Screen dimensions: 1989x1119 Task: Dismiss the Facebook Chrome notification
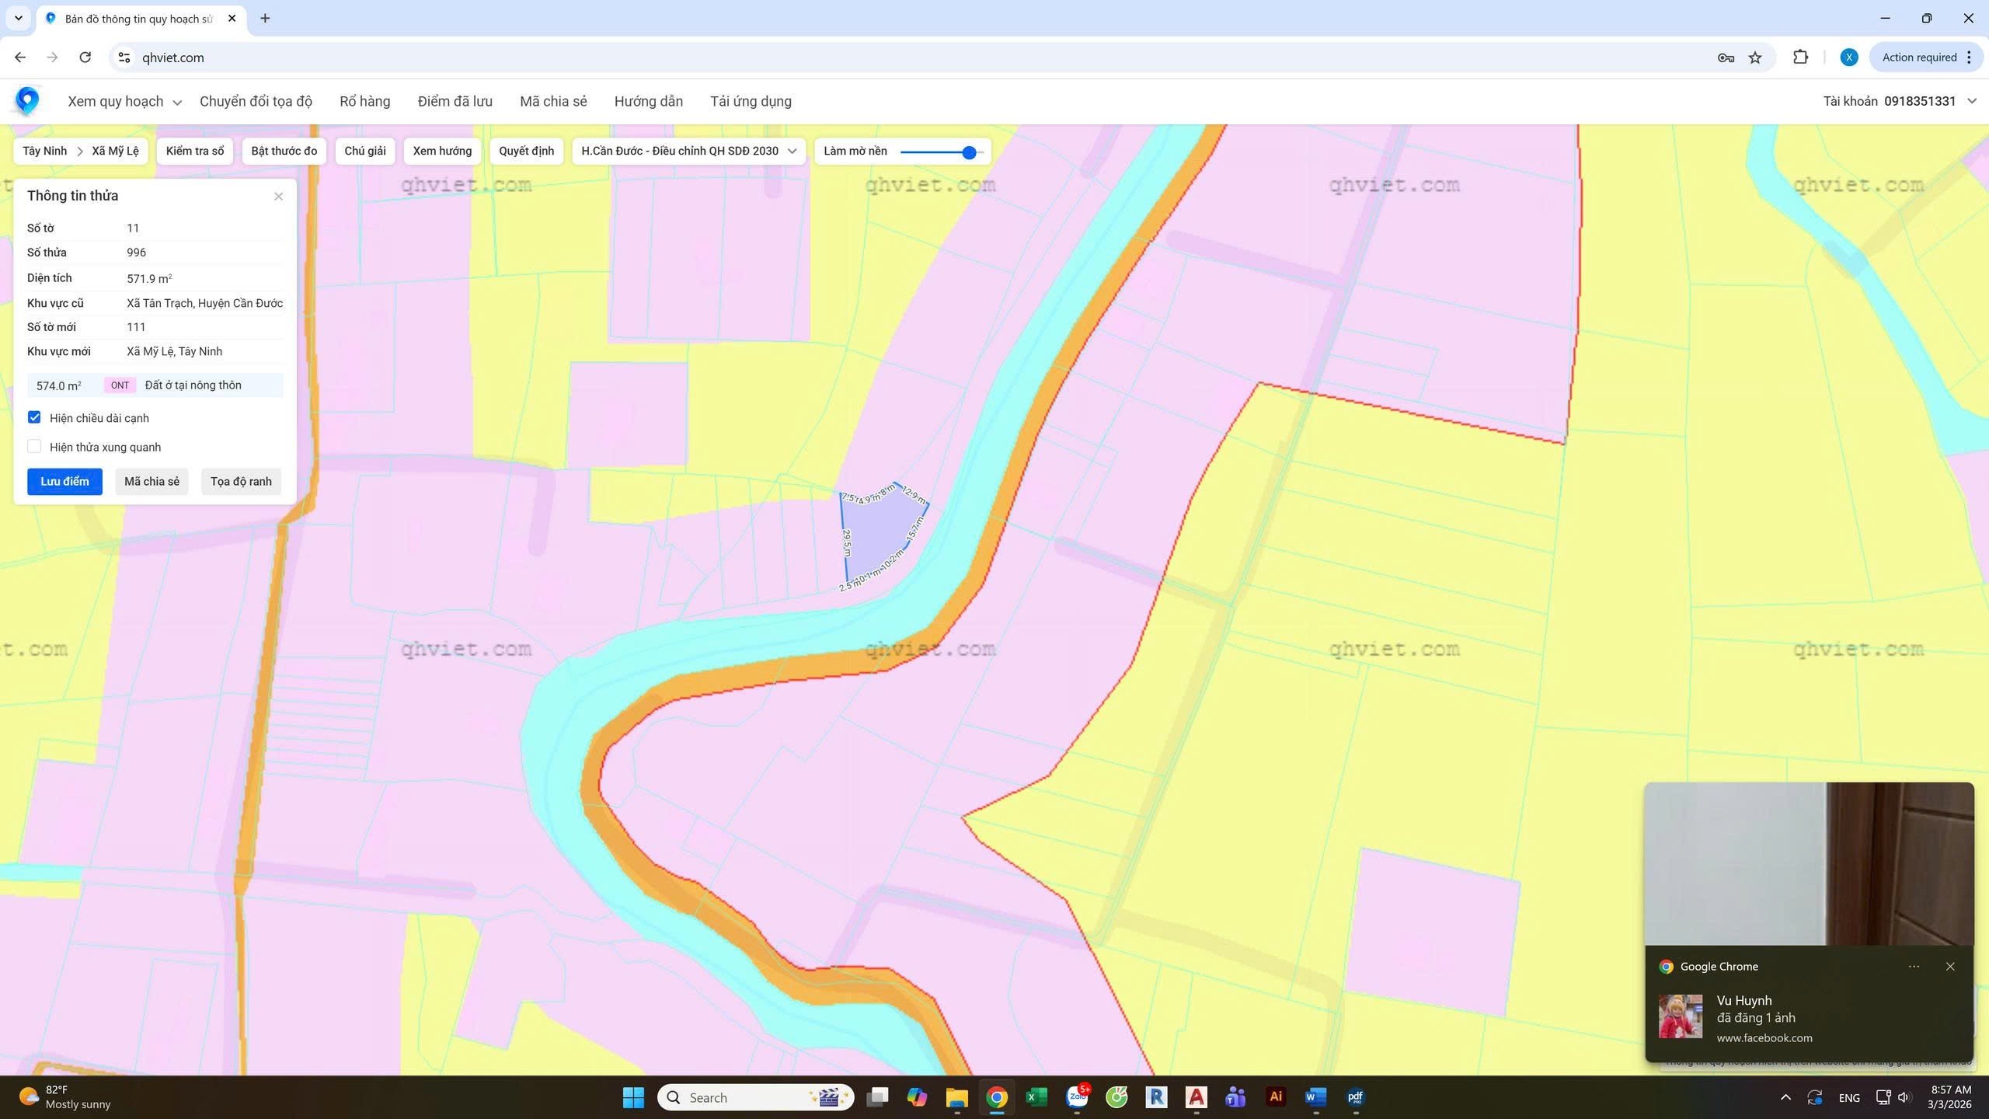(1949, 967)
